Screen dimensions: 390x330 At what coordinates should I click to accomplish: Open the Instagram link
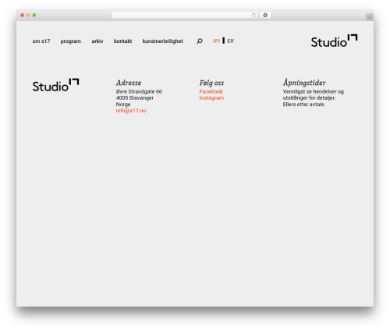point(211,98)
